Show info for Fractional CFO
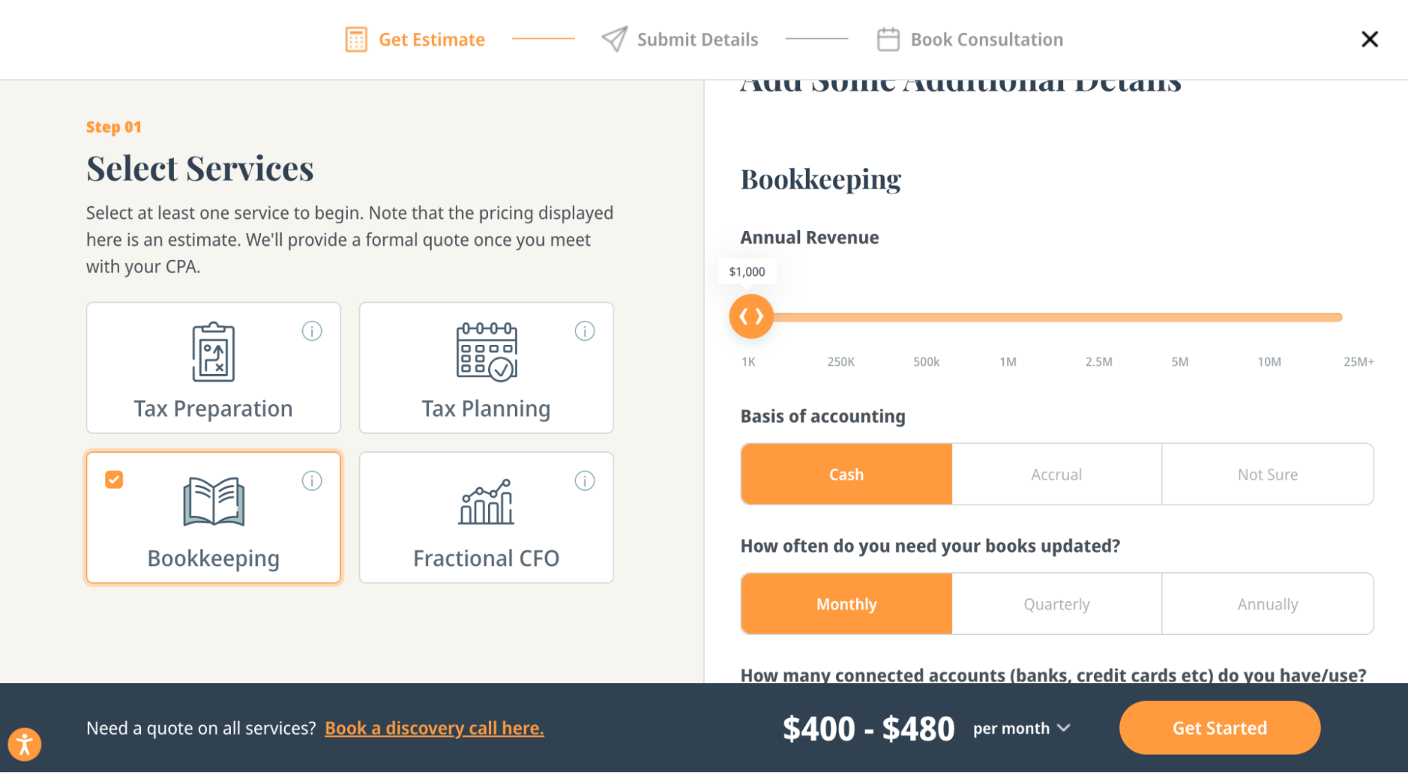 585,481
